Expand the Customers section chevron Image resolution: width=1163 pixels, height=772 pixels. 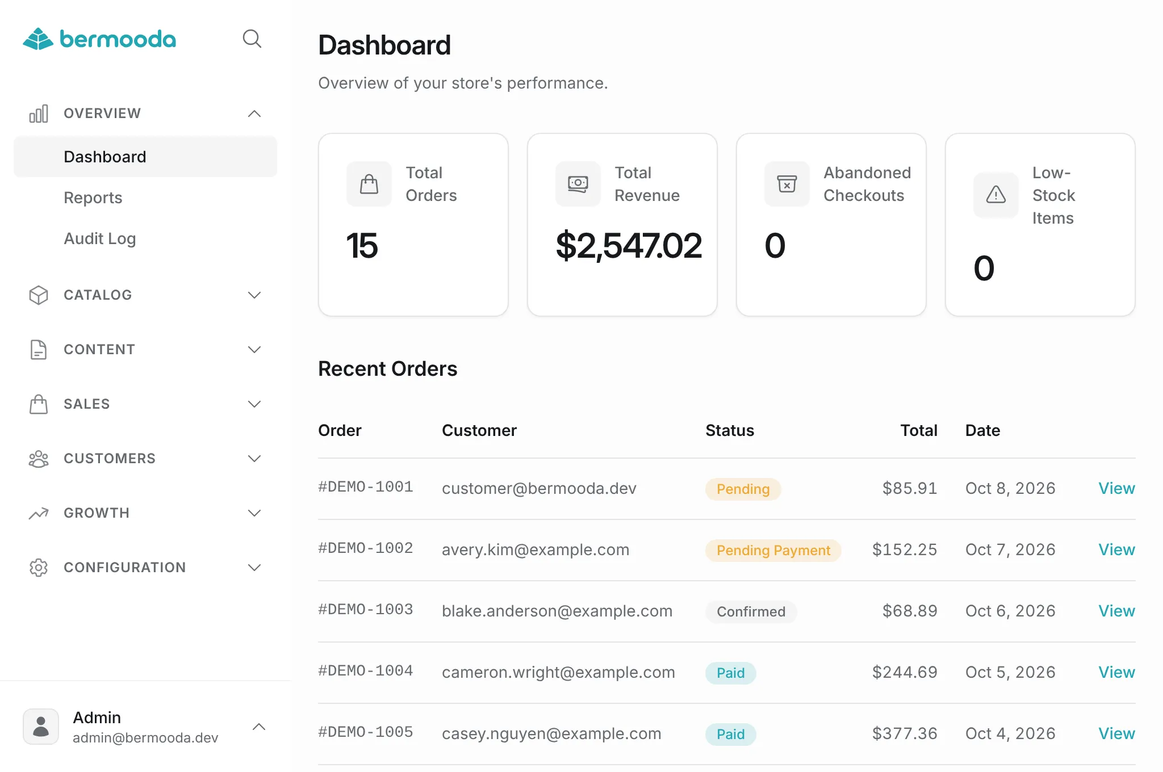click(254, 459)
